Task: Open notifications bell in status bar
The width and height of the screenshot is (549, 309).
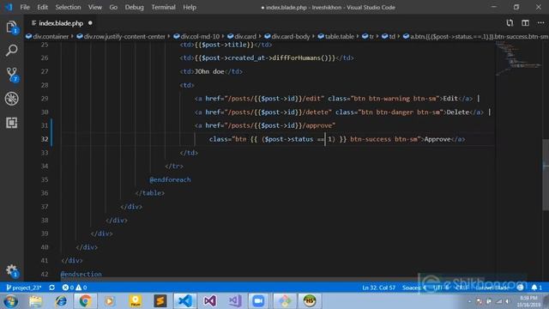Action: pos(537,288)
